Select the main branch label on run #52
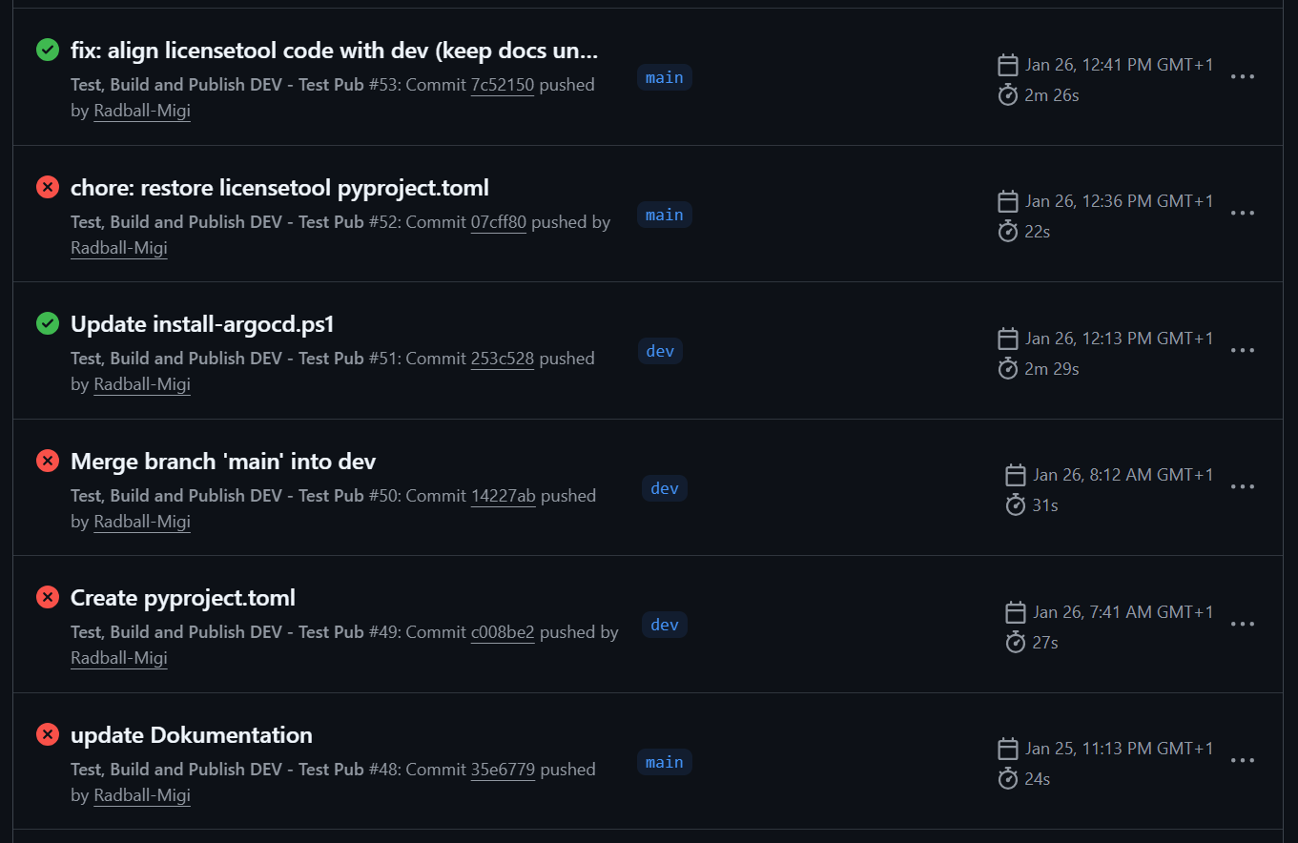Screen dimensions: 1298x843 [x=664, y=215]
